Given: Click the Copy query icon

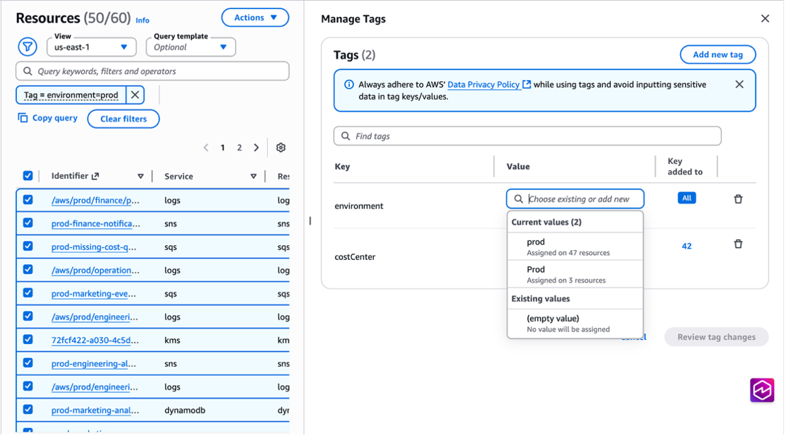Looking at the screenshot, I should coord(23,118).
